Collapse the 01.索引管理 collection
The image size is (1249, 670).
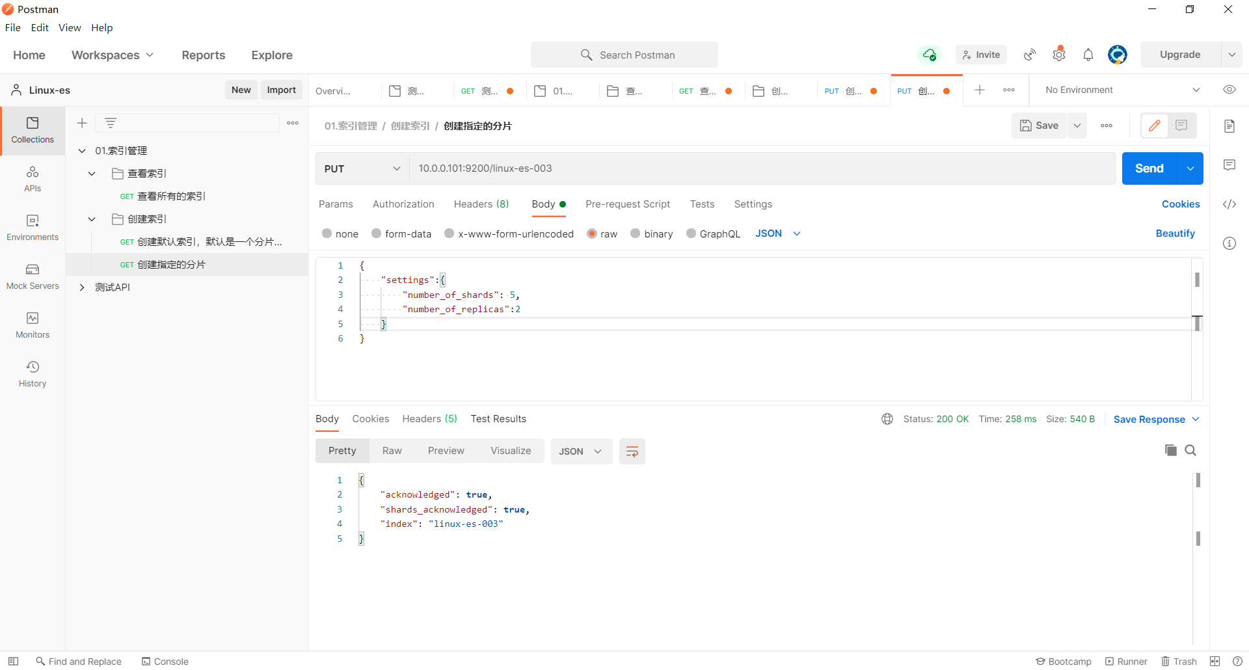click(82, 151)
